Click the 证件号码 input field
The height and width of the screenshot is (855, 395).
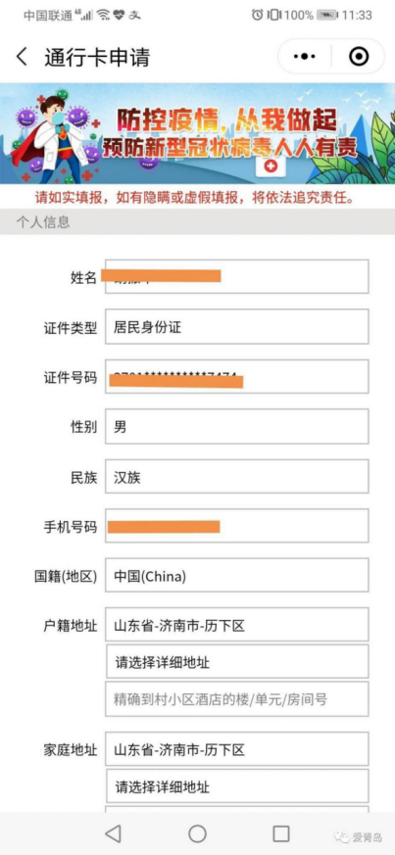point(237,376)
